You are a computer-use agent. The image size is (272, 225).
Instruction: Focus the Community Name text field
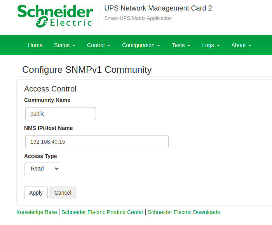(x=60, y=114)
